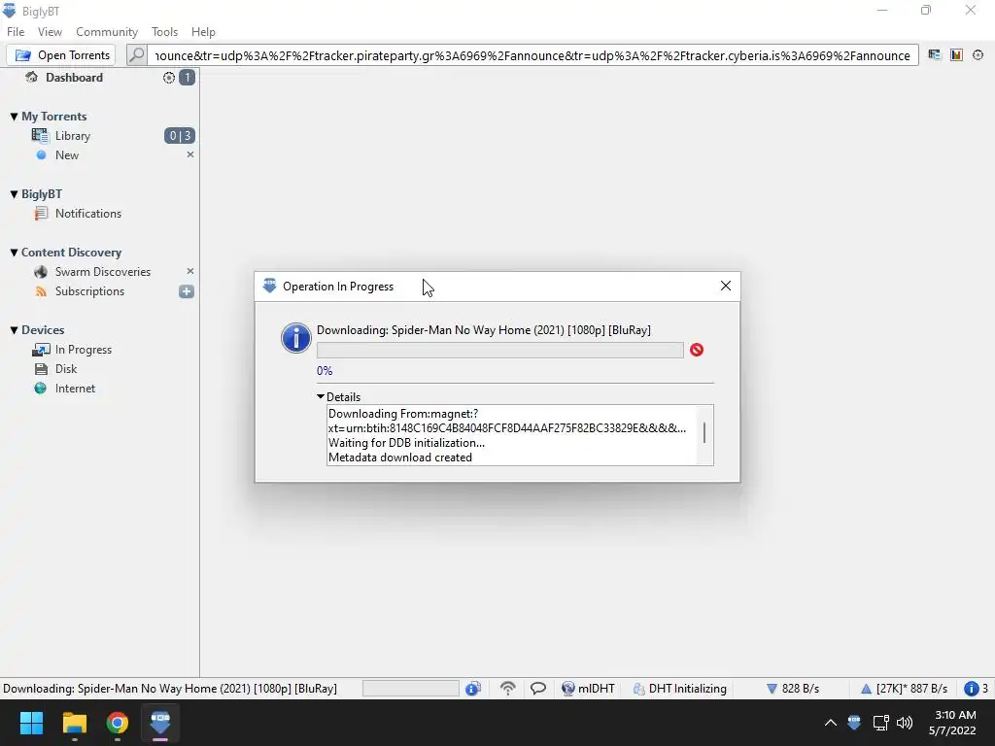Click the dialog download progress bar

tap(500, 350)
